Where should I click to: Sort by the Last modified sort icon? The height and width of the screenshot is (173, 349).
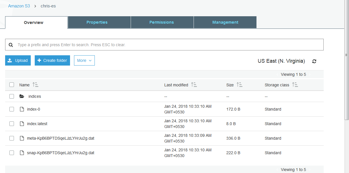[194, 84]
